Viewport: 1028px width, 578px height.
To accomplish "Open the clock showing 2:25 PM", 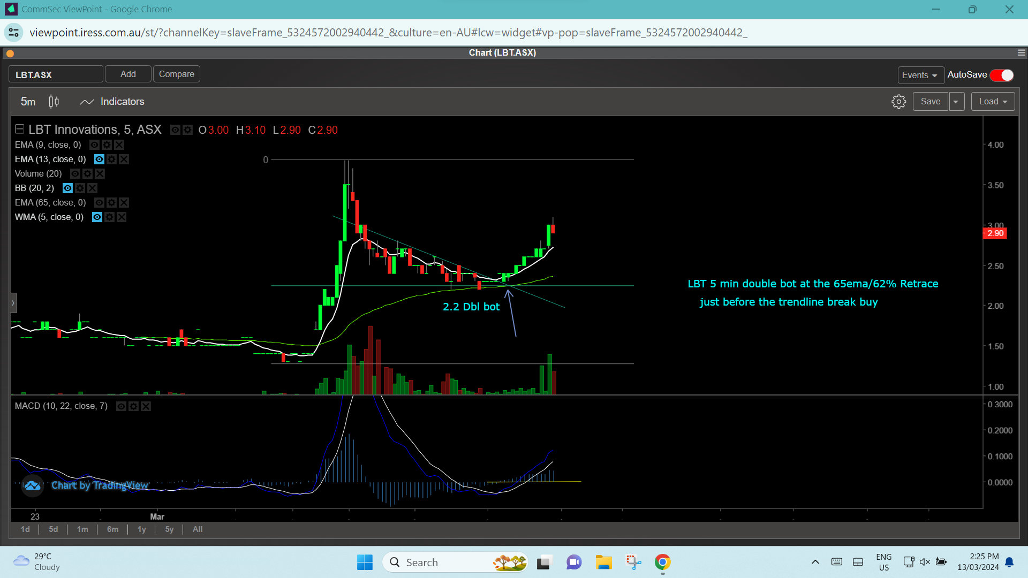I will (x=978, y=562).
